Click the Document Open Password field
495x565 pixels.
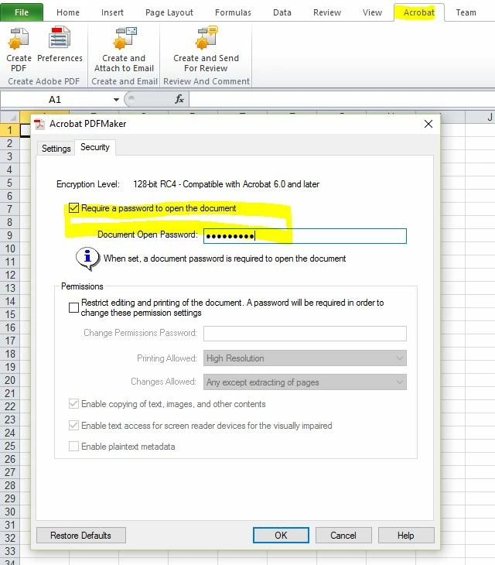click(305, 236)
